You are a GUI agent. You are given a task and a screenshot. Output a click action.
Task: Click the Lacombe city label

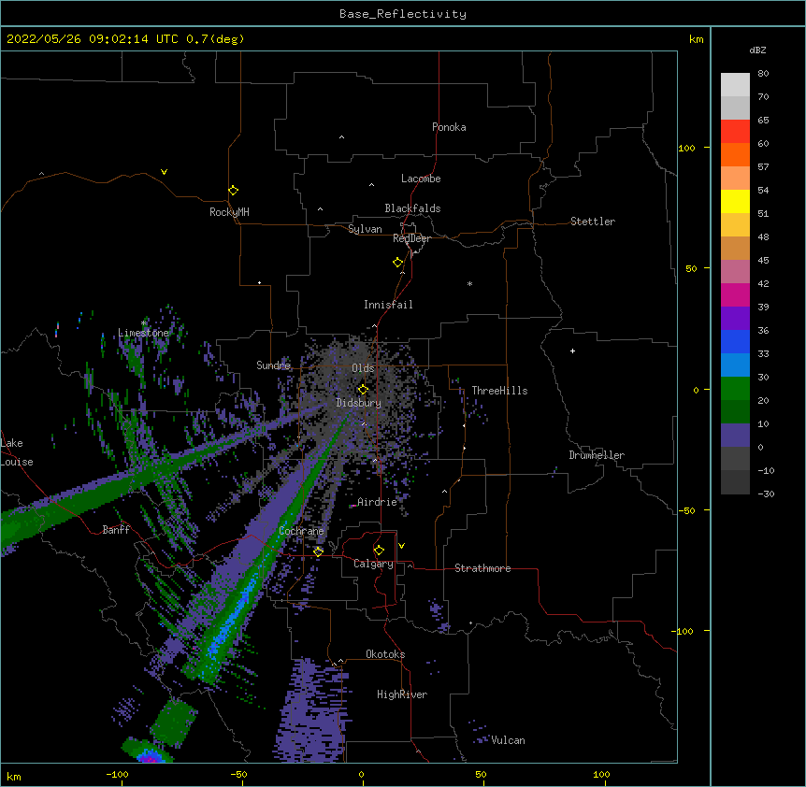click(421, 179)
